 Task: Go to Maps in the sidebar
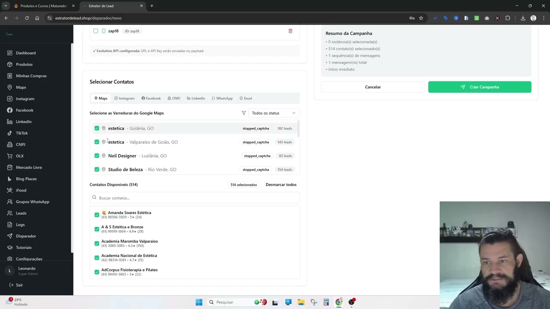(21, 87)
